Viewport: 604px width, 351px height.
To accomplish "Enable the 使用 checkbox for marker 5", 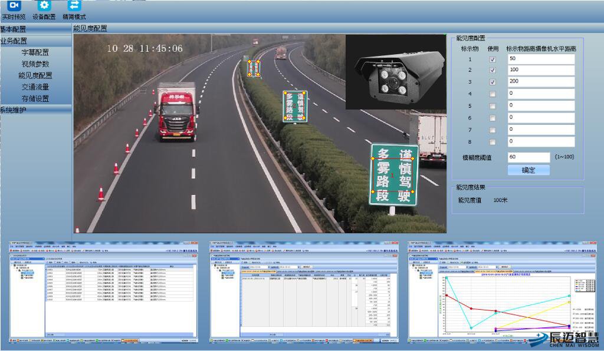I will tap(493, 106).
